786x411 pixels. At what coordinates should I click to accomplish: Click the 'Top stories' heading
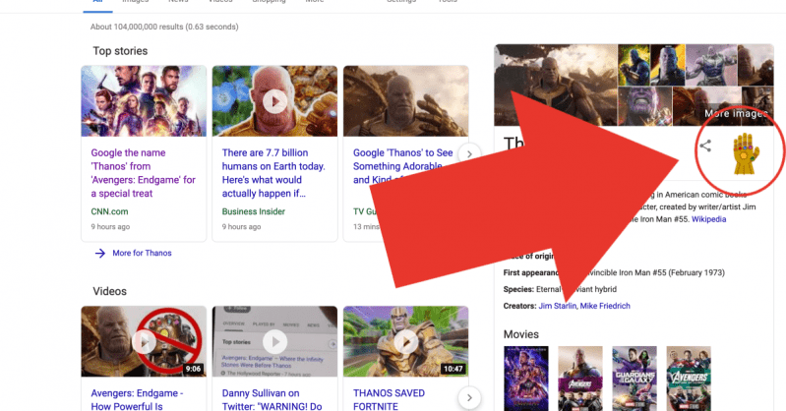pos(120,51)
